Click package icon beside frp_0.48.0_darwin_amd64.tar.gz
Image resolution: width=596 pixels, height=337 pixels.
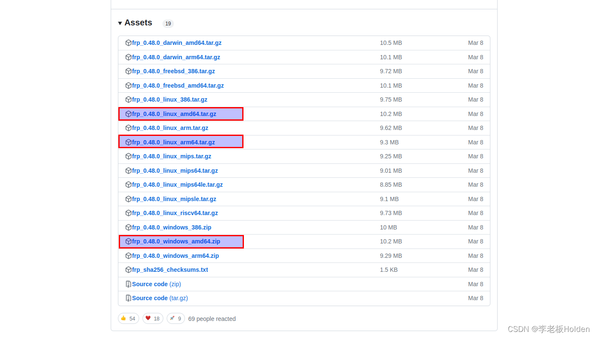(129, 43)
